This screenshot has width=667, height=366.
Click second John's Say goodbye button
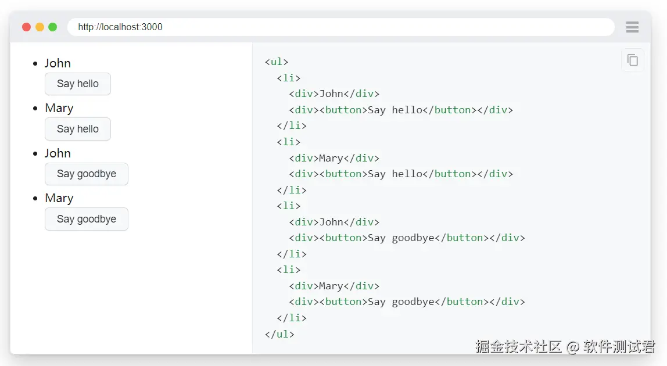pos(87,174)
